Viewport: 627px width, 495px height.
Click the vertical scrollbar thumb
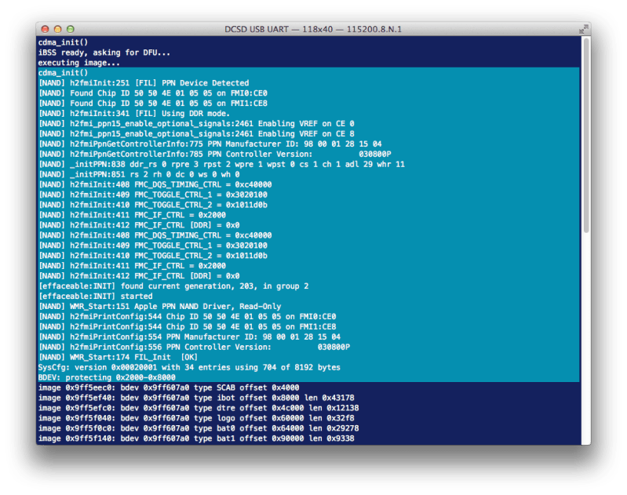pyautogui.click(x=586, y=135)
